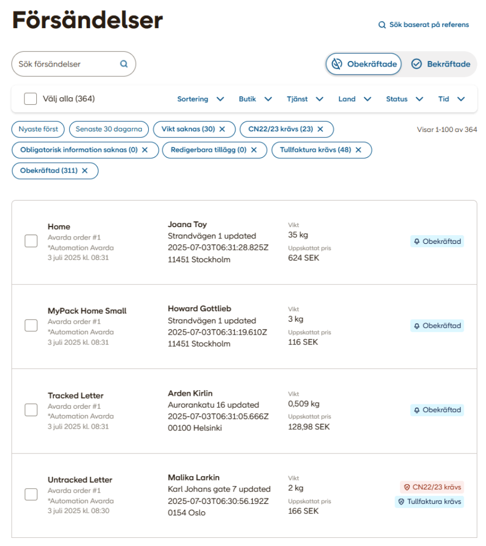Image resolution: width=486 pixels, height=546 pixels.
Task: Click the Obekräftad (311) chip label
Action: pyautogui.click(x=49, y=171)
